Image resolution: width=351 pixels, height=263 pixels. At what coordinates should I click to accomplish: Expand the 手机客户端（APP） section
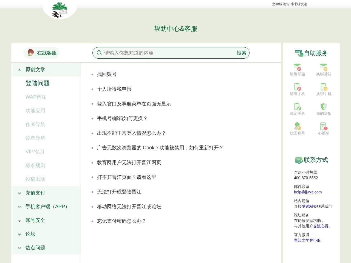pyautogui.click(x=46, y=207)
